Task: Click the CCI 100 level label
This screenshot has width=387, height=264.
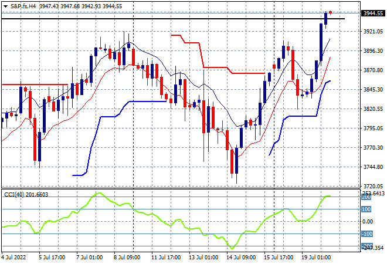Action: pos(366,209)
